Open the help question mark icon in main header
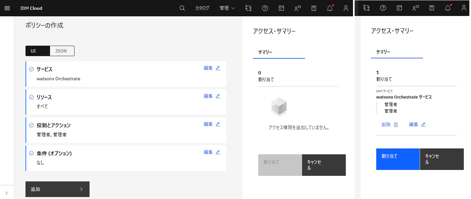The width and height of the screenshot is (471, 199). [265, 8]
